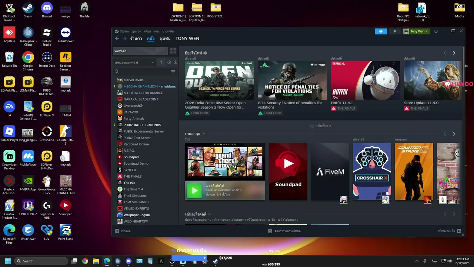Open the เพื่อน (Friends) menu
474x267 pixels.
point(147,32)
